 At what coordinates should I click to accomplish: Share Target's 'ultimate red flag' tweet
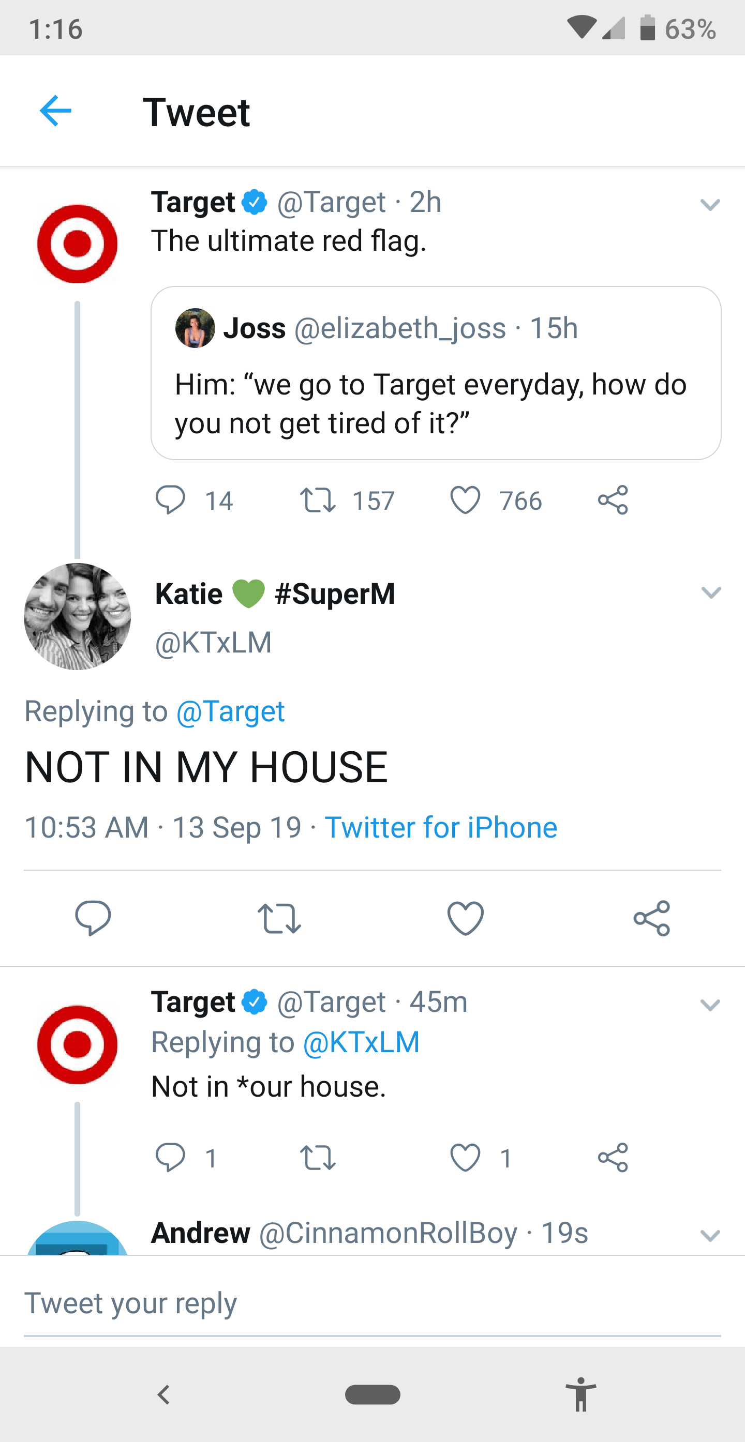click(613, 500)
